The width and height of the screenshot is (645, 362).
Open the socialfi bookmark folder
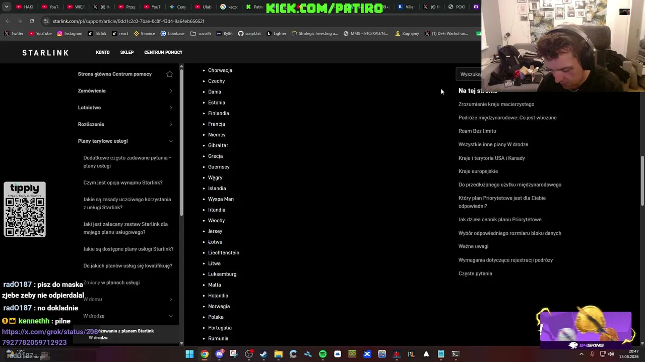(201, 34)
